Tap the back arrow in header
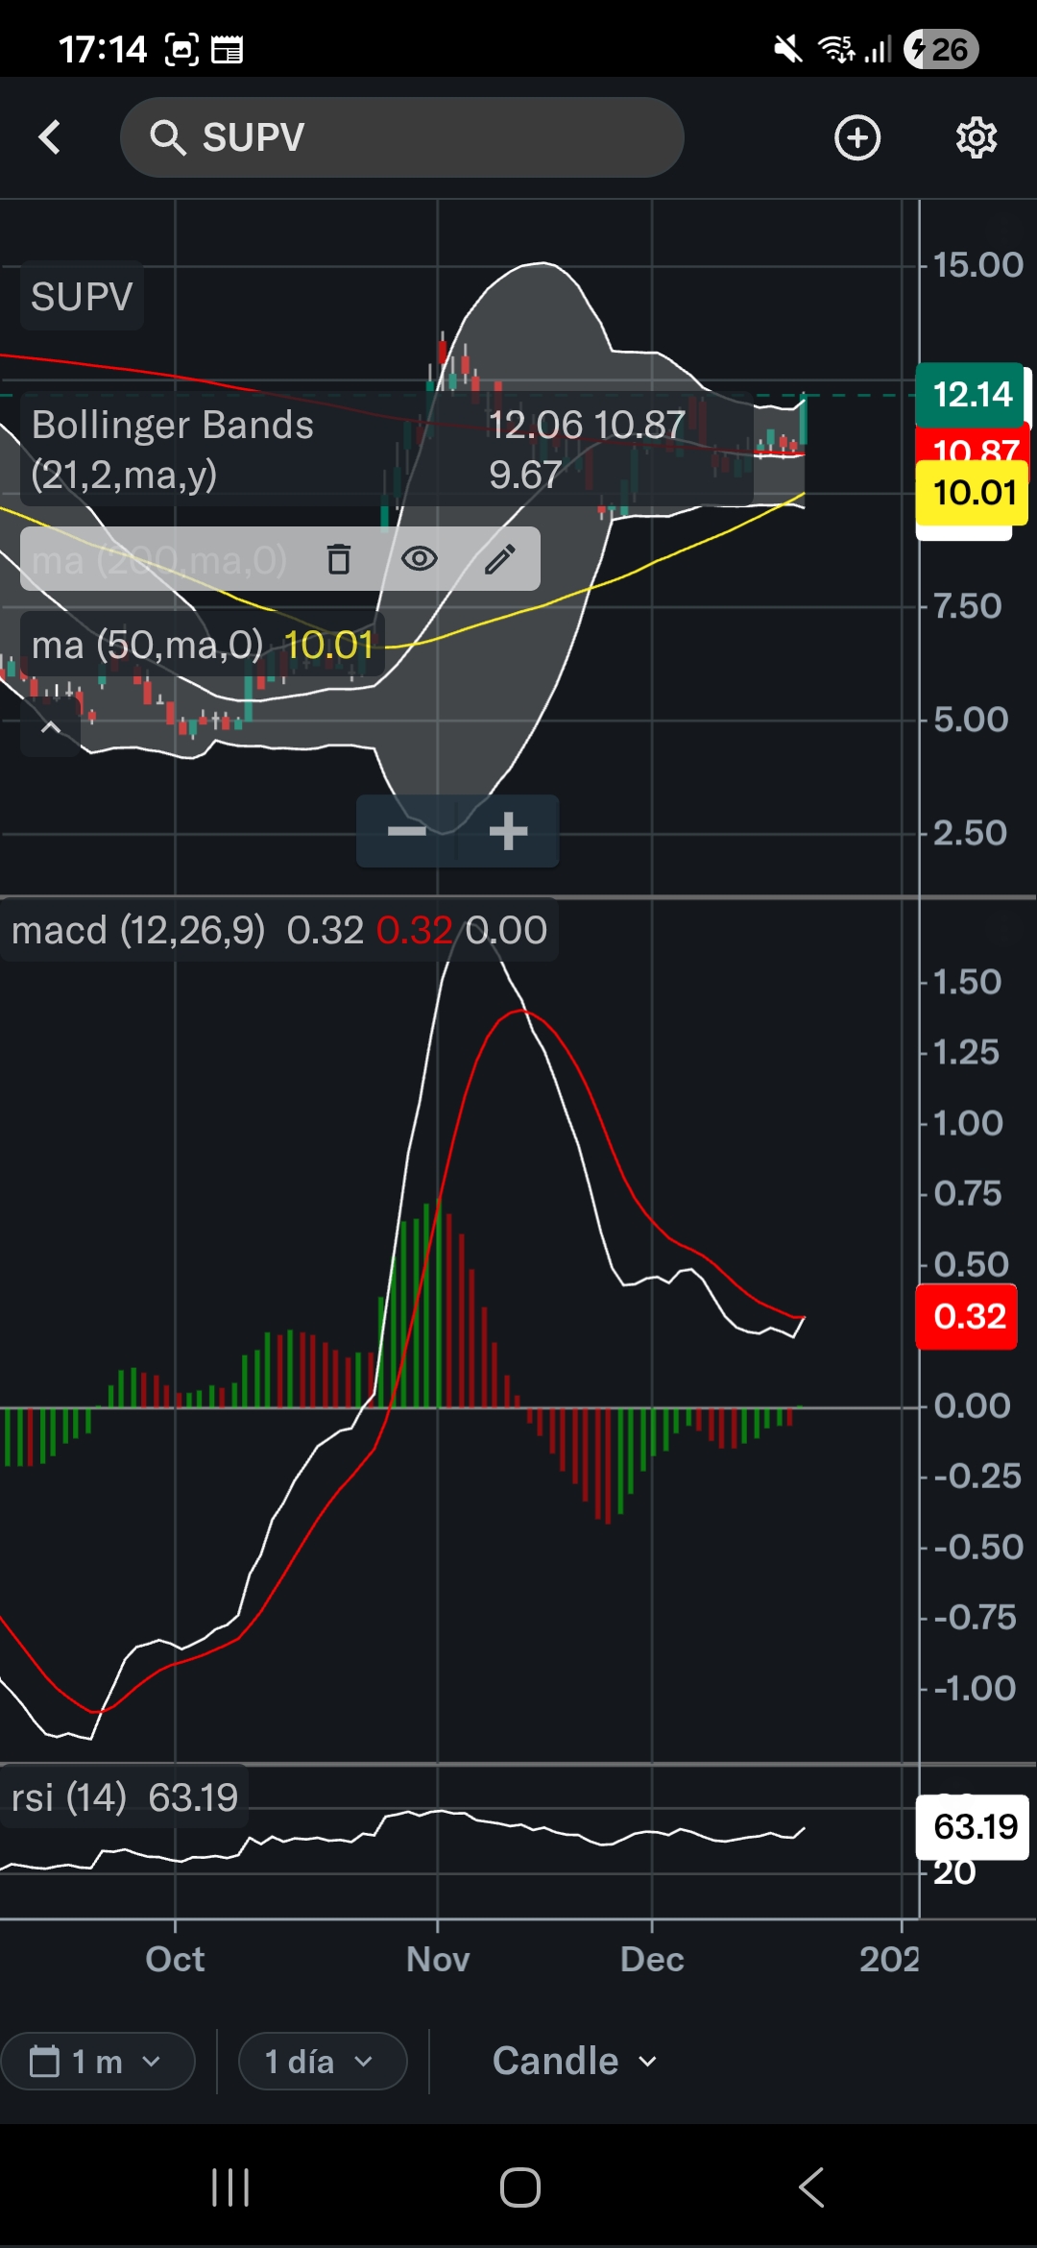Screen dimensions: 1037x2248 (x=50, y=137)
